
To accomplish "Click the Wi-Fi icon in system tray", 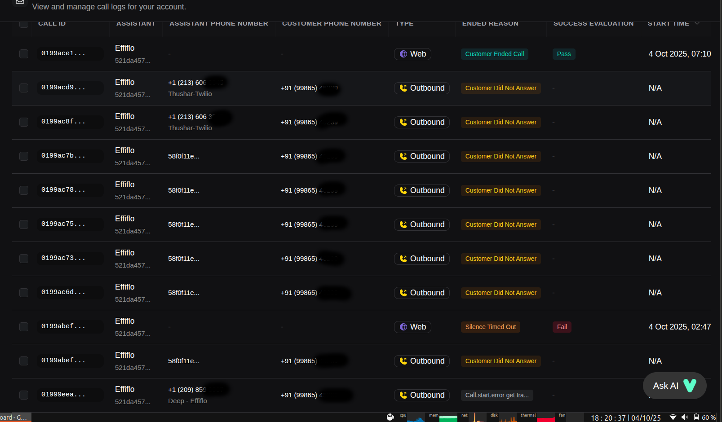I will point(673,417).
